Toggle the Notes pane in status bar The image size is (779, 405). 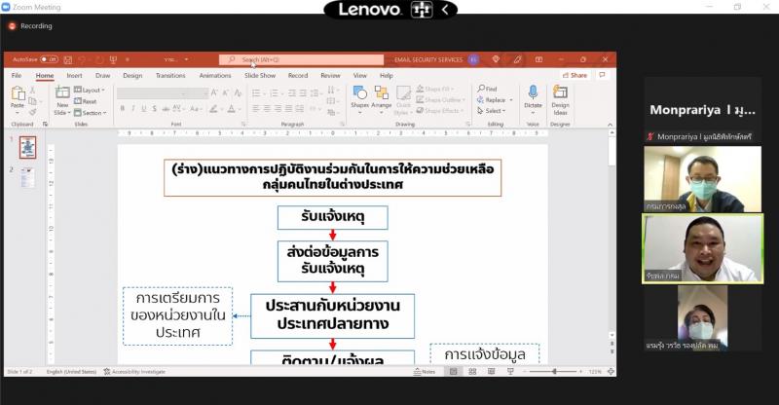425,372
